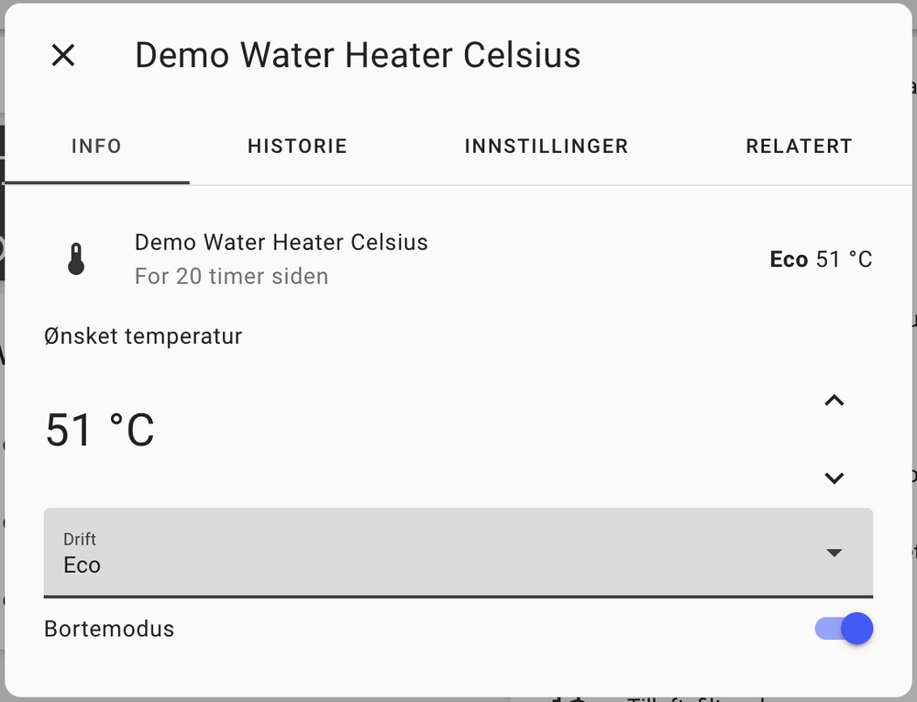Increase temperature with the up chevron
The height and width of the screenshot is (702, 917).
coord(834,400)
